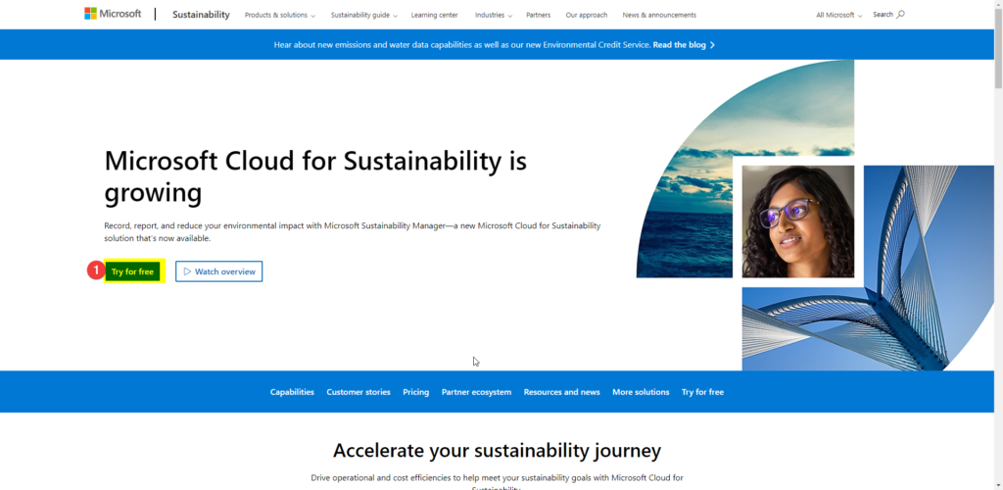Viewport: 1003px width, 490px height.
Task: Click the page vertical scrollbar thumb
Action: coord(998,48)
